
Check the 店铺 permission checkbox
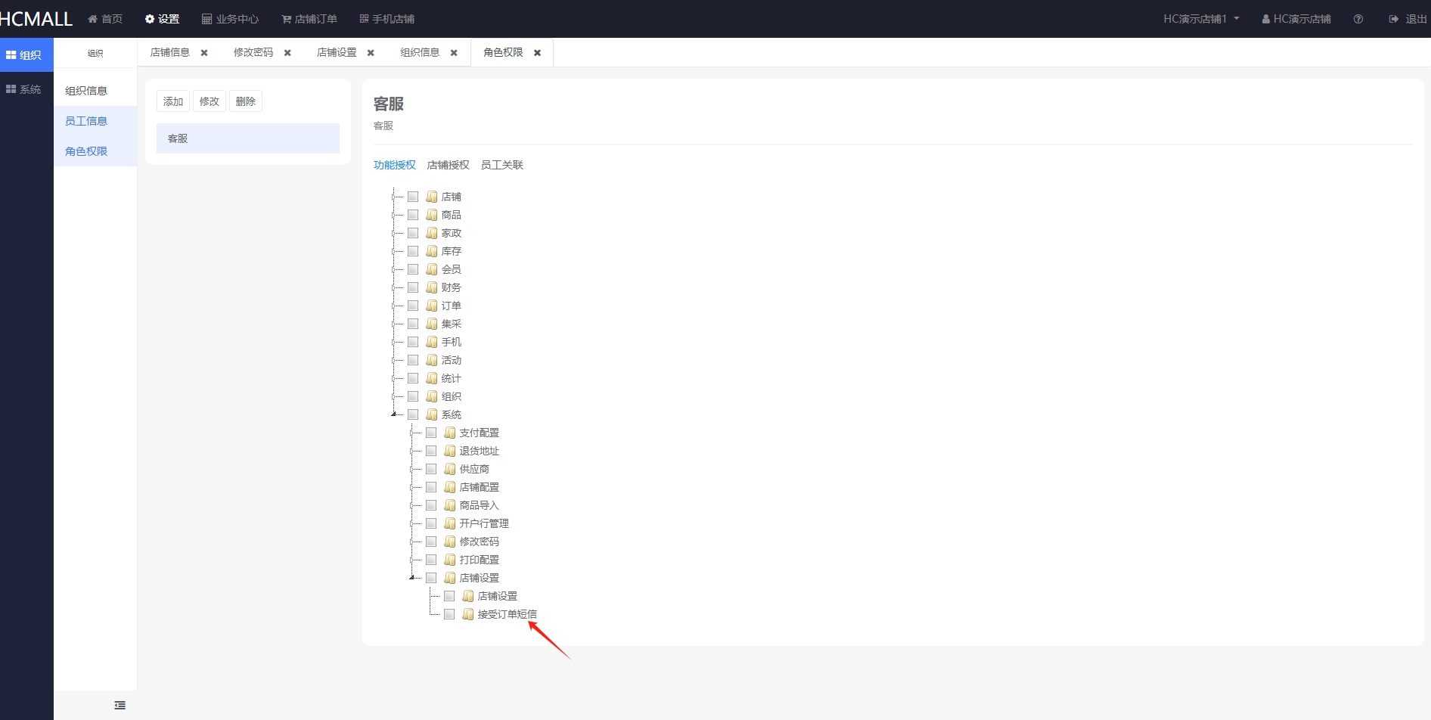click(413, 197)
